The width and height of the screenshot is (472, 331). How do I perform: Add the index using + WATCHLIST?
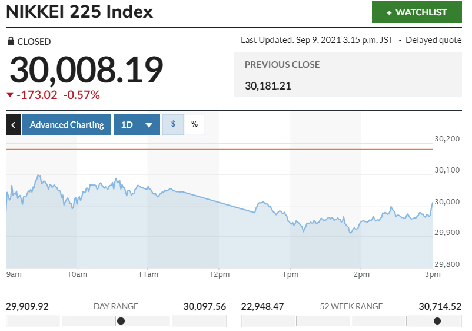point(417,12)
